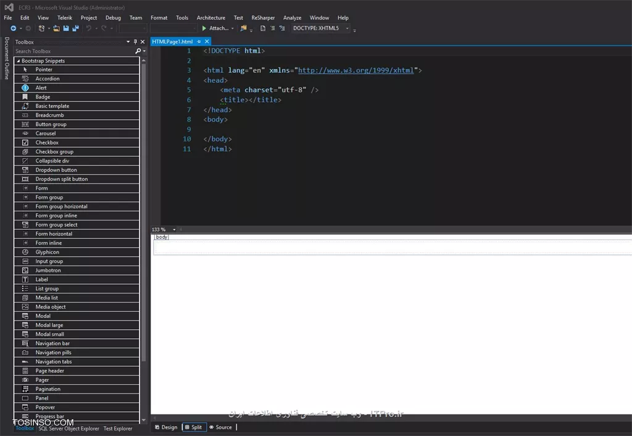Open the Attach button dropdown arrow

pos(233,28)
